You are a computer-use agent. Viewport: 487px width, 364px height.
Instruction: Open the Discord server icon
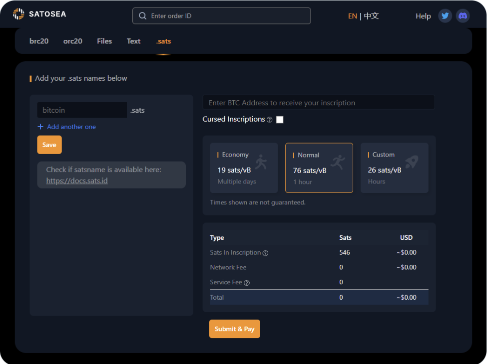tap(463, 16)
